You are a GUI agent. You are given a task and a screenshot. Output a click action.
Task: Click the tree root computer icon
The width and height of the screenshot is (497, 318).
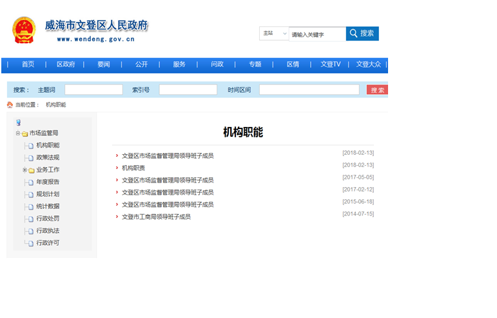[x=19, y=123]
